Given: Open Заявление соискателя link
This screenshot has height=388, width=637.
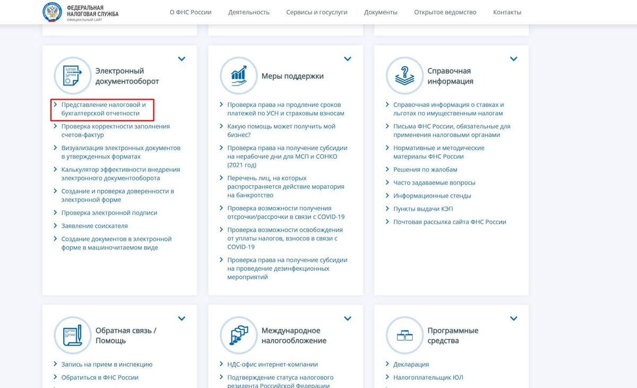Looking at the screenshot, I should [94, 226].
